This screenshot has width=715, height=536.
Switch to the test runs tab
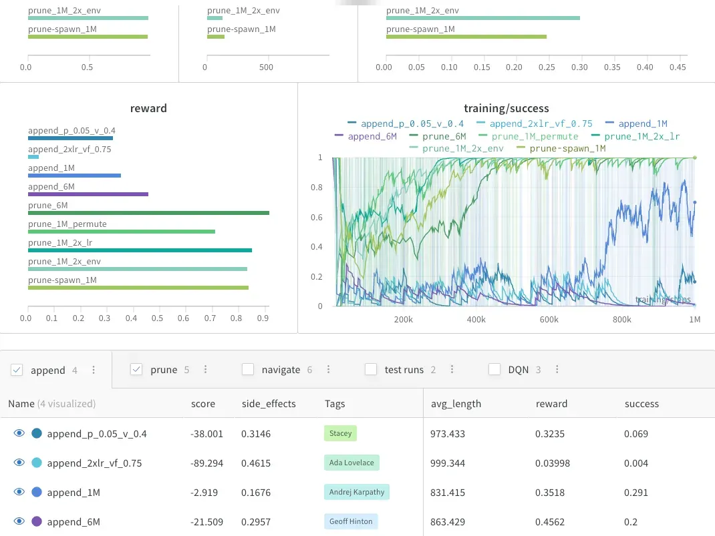(404, 370)
